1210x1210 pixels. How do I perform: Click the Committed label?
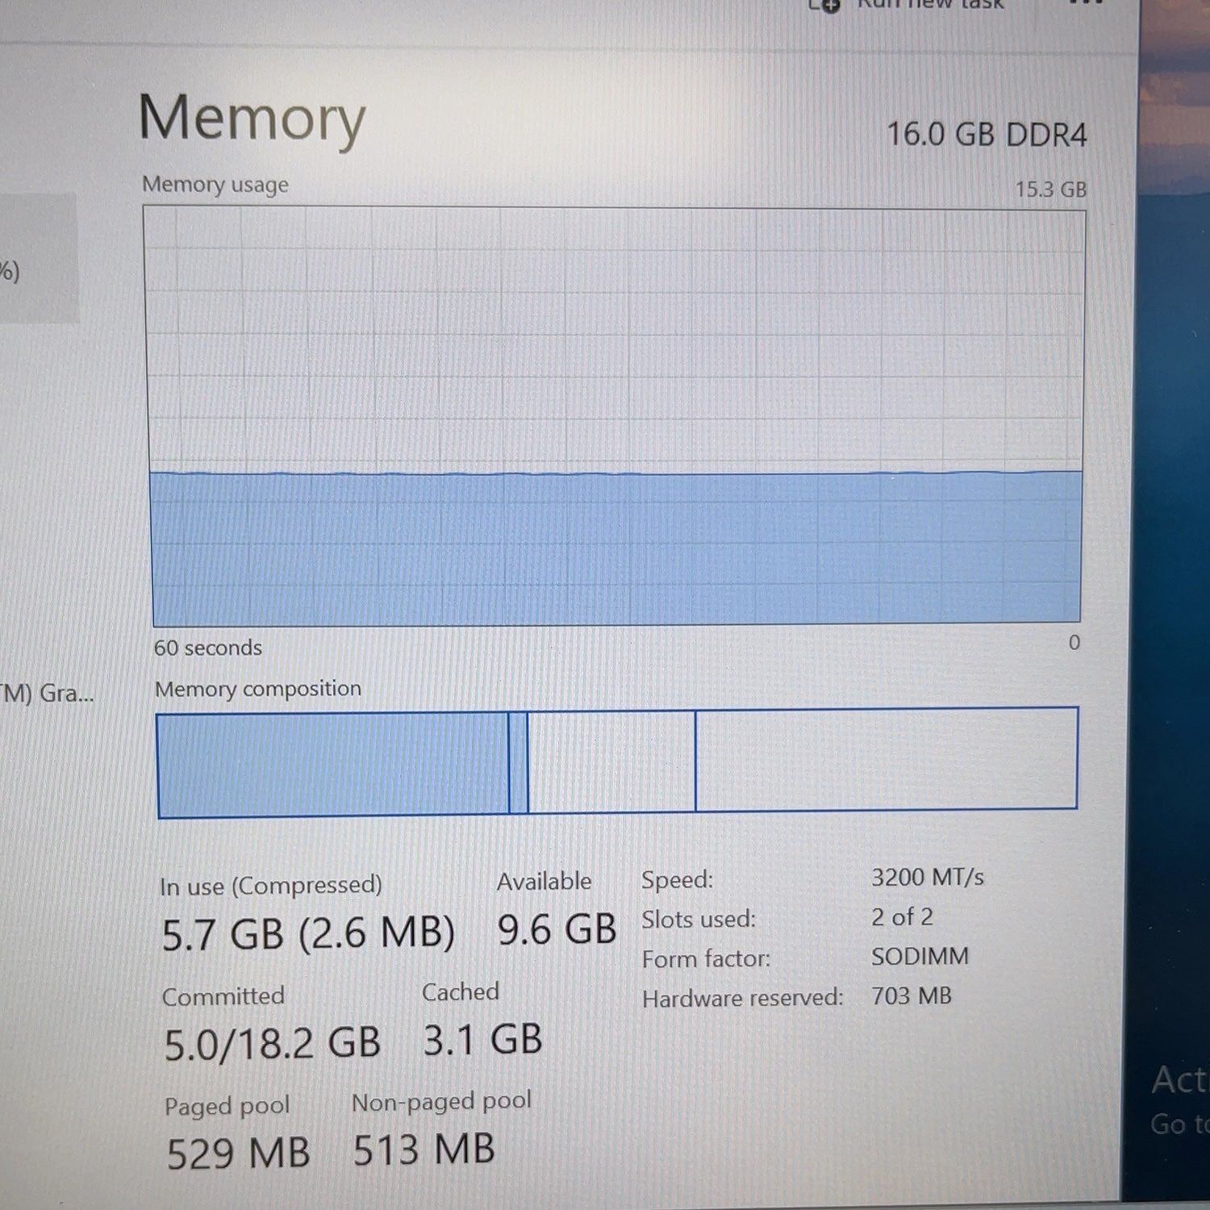pos(223,996)
